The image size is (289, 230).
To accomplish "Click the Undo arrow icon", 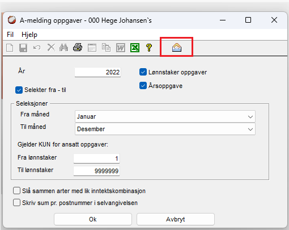I will point(37,47).
